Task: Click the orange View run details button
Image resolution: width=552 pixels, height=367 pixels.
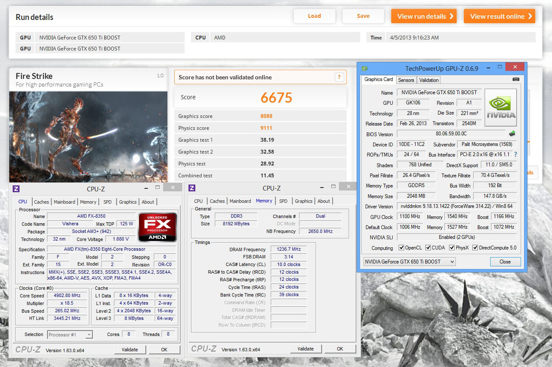Action: tap(424, 16)
